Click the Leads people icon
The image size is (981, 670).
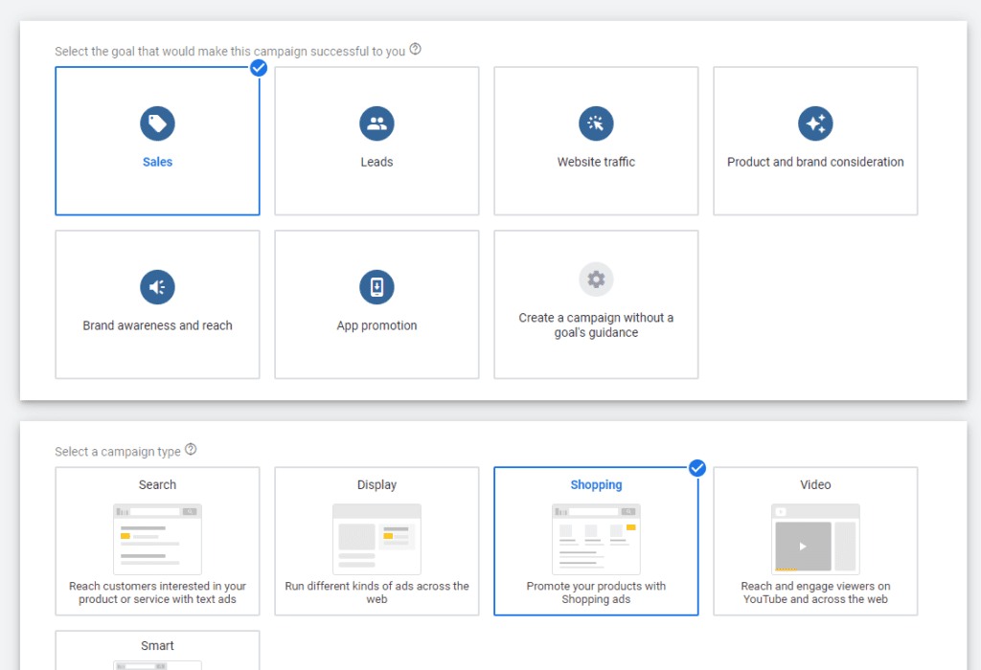[376, 123]
